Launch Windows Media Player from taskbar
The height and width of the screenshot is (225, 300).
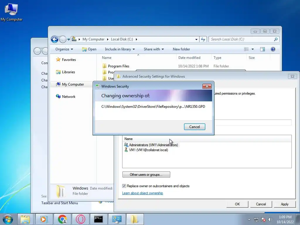pyautogui.click(x=44, y=219)
